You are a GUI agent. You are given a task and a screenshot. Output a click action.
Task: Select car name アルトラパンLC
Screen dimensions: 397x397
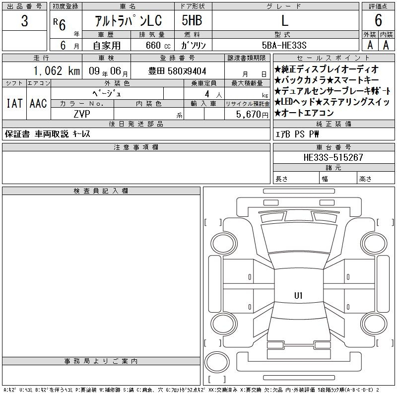tap(129, 21)
